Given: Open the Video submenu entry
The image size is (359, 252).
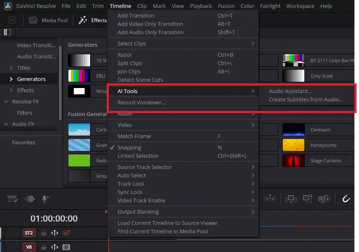Looking at the screenshot, I should click(183, 125).
